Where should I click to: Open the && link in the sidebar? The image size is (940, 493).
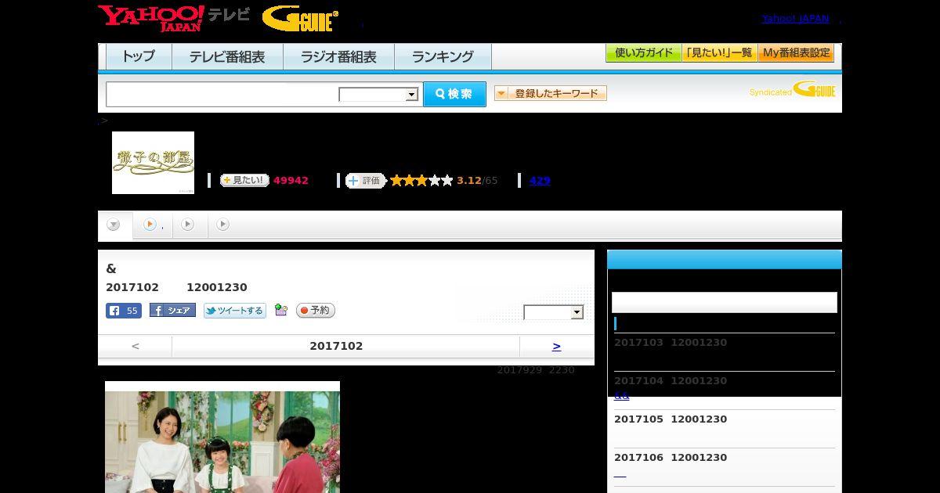pos(622,396)
